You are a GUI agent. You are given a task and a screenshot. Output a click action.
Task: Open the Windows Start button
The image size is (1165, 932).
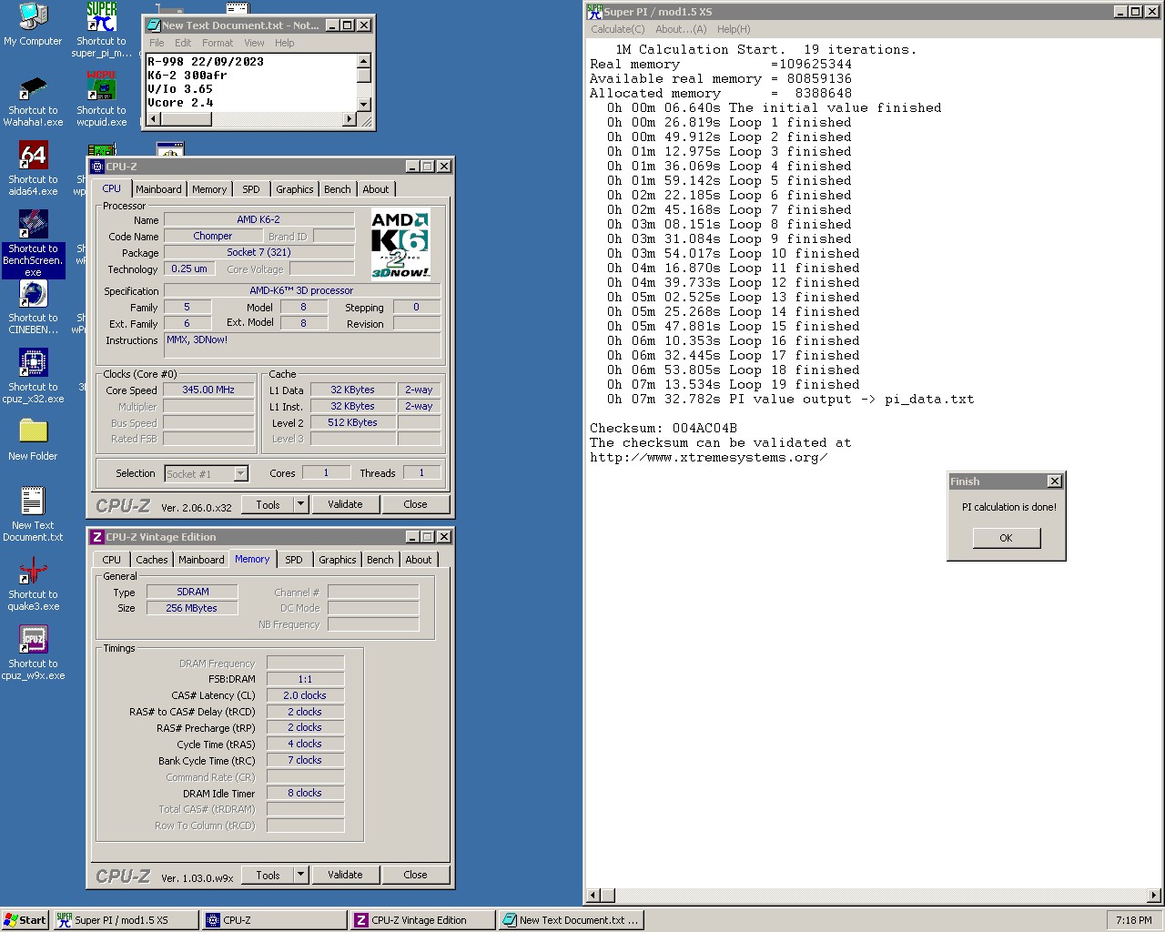coord(25,920)
